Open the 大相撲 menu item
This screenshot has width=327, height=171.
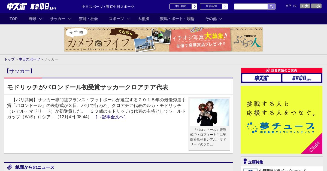point(143,19)
